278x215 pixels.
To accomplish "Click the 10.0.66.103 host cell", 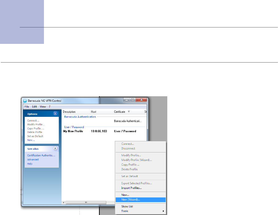I will coord(99,131).
